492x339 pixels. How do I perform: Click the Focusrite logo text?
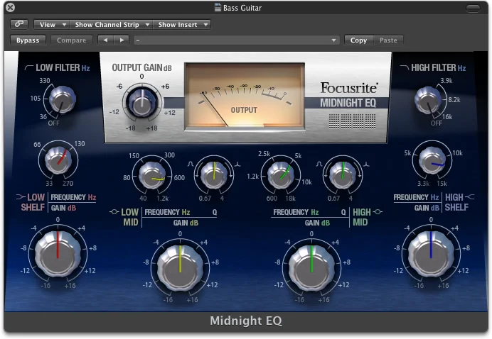[349, 88]
